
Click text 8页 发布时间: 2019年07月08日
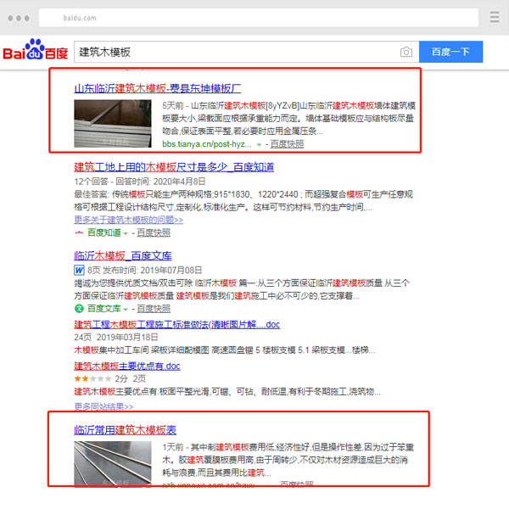(144, 270)
